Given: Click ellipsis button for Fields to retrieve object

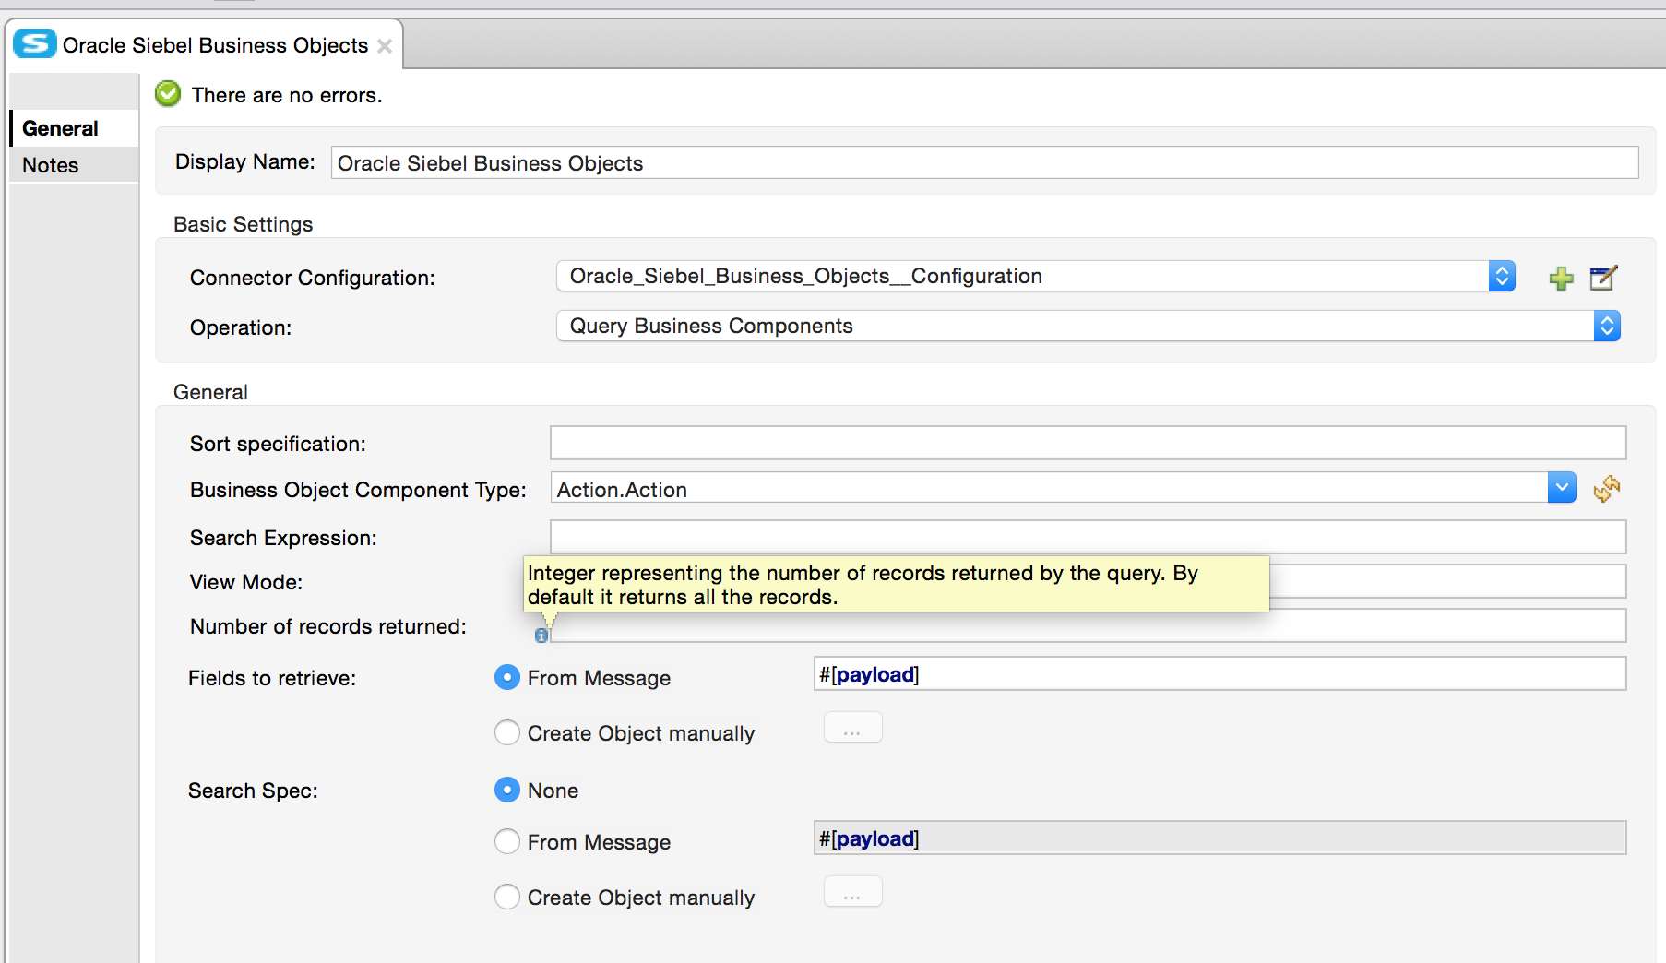Looking at the screenshot, I should point(852,729).
